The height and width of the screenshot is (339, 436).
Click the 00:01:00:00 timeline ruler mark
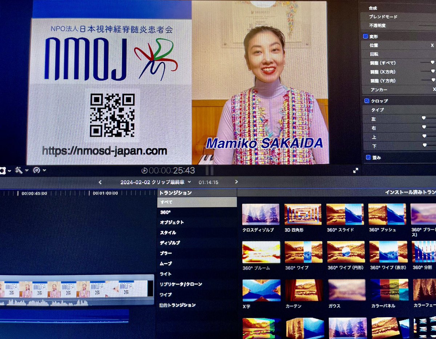105,193
